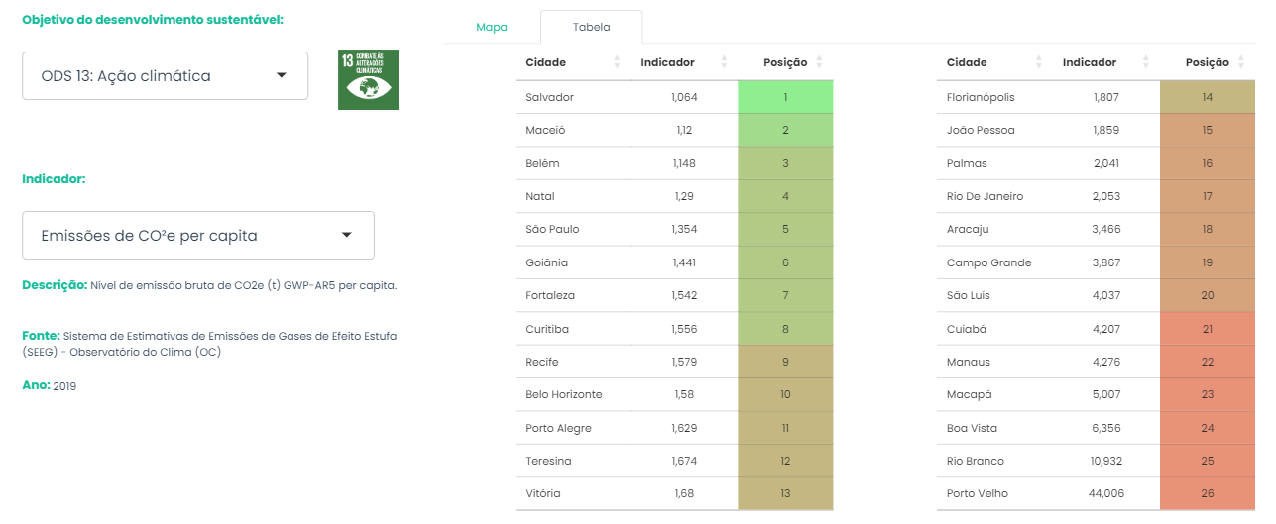Screen dimensions: 1276x524
Task: Select the Rio De Janeiro city cell
Action: [x=994, y=196]
